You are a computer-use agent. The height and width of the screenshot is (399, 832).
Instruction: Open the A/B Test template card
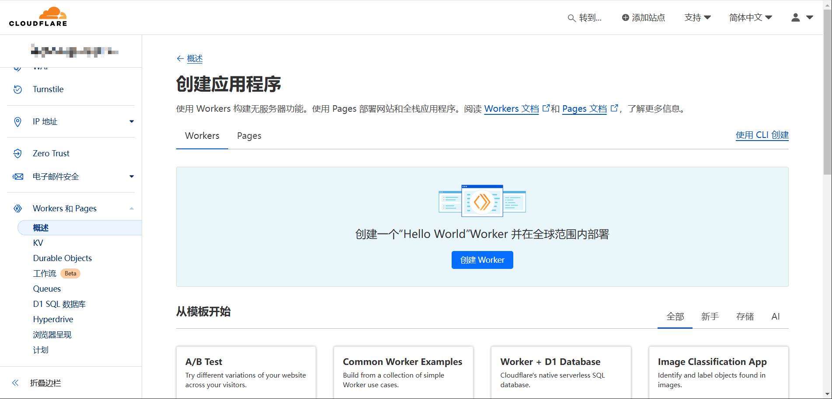(x=246, y=373)
